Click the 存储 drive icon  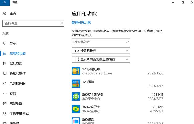(x=5, y=93)
